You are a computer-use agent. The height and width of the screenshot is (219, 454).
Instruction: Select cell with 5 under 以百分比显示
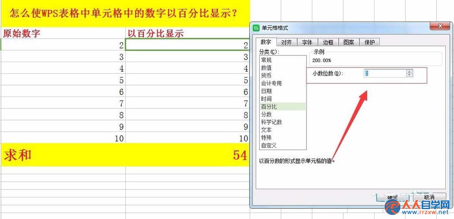[x=188, y=80]
